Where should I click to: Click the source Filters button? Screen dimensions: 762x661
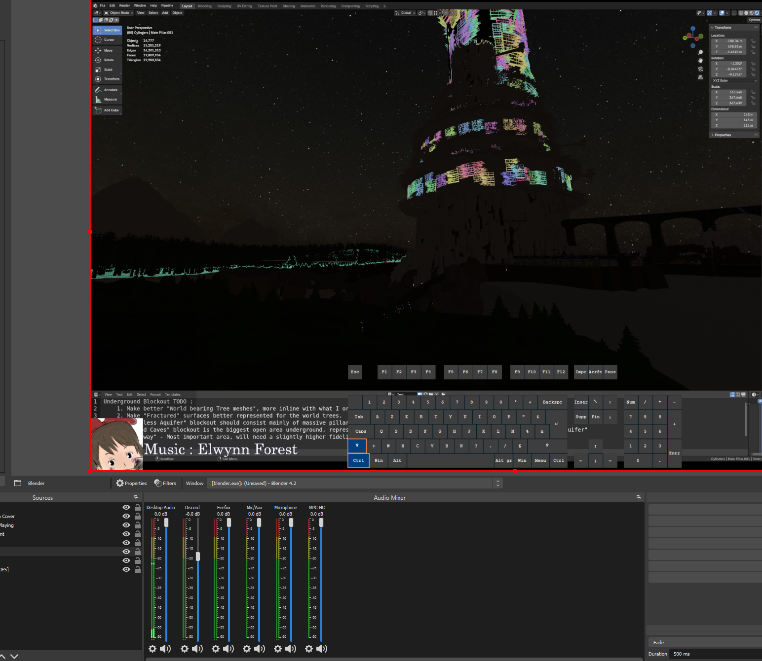[165, 483]
